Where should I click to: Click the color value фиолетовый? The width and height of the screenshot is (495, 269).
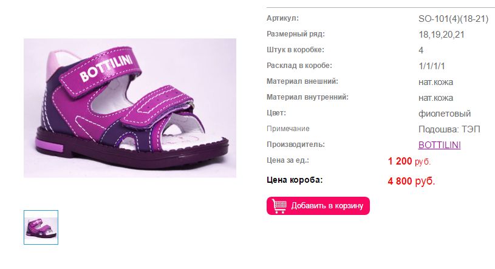[445, 114]
